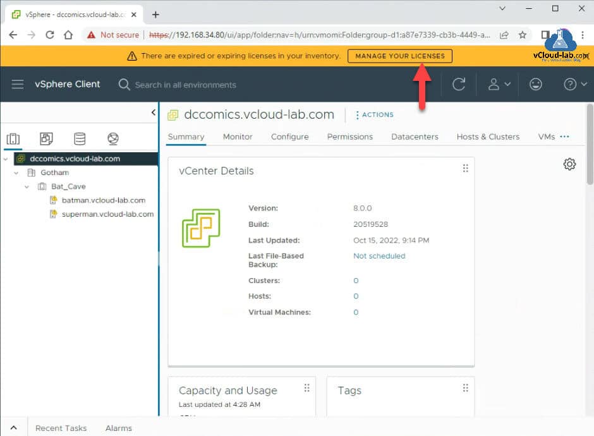594x436 pixels.
Task: Open the ACTIONS menu
Action: tap(374, 115)
